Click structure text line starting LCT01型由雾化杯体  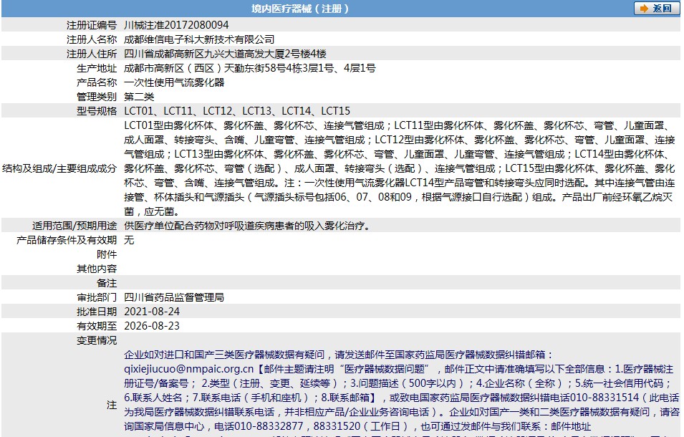[397, 125]
